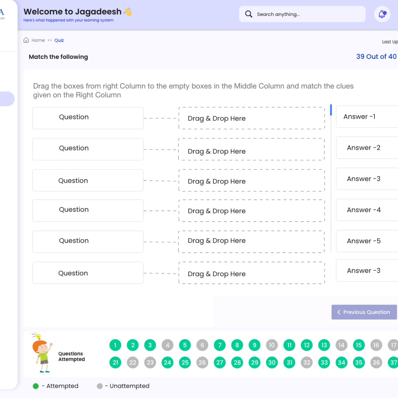The height and width of the screenshot is (398, 398).
Task: Jump to question 8
Action: pyautogui.click(x=237, y=345)
